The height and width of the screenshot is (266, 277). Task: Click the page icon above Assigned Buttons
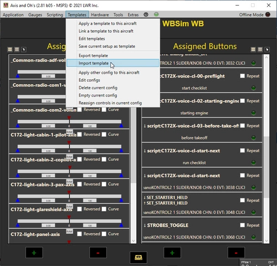pos(267,49)
